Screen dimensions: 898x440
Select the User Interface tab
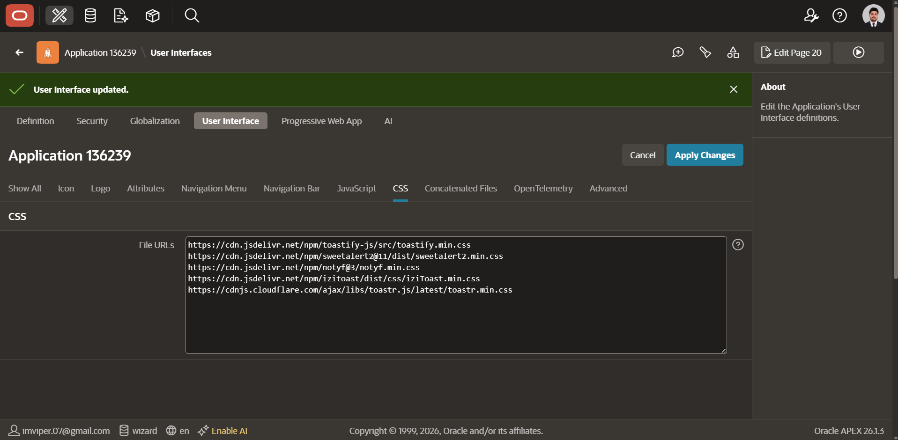(x=230, y=121)
